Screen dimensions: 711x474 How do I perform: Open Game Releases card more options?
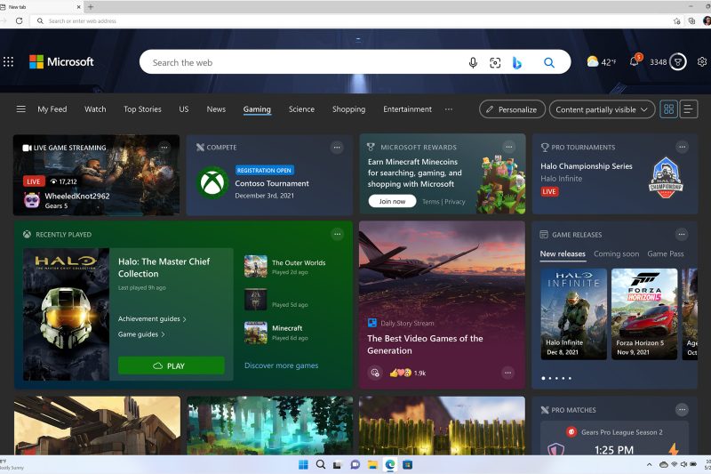(682, 234)
